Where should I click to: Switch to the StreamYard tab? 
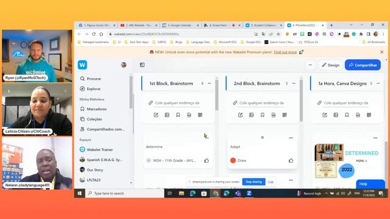pyautogui.click(x=222, y=26)
